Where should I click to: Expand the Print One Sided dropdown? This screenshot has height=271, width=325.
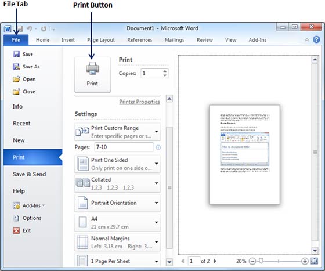pos(117,164)
